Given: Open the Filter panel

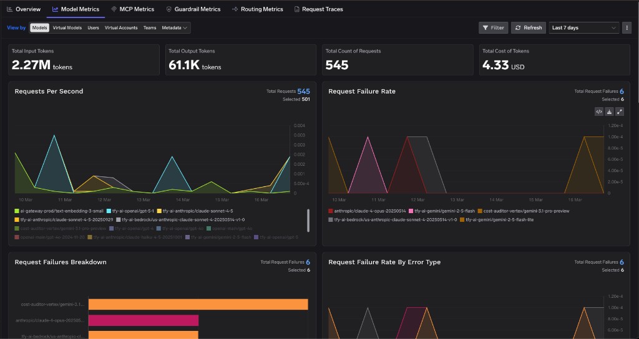Looking at the screenshot, I should (493, 27).
